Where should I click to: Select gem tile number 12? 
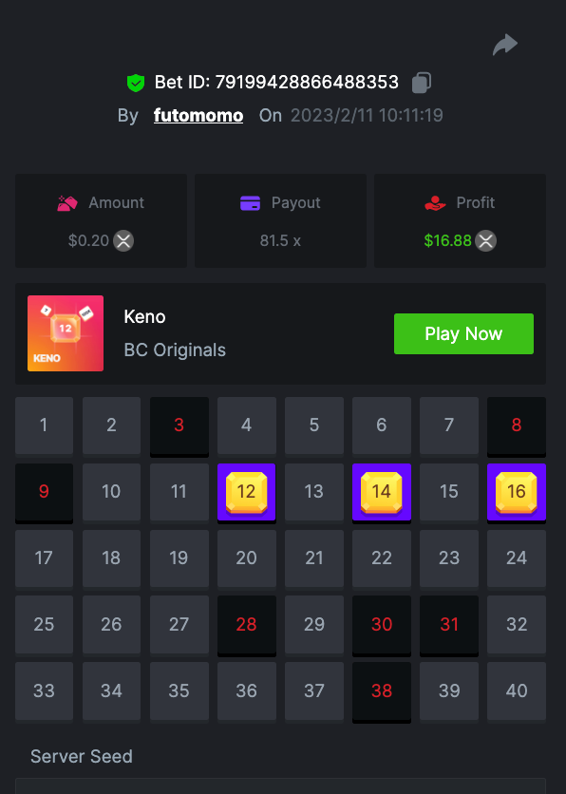247,492
